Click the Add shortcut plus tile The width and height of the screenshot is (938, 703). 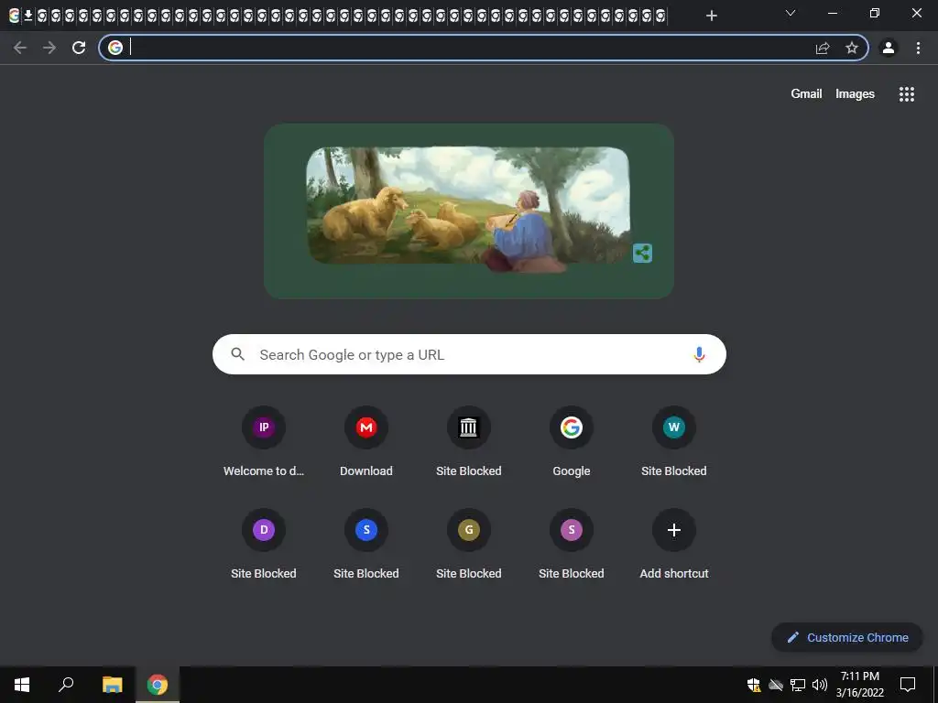coord(674,545)
